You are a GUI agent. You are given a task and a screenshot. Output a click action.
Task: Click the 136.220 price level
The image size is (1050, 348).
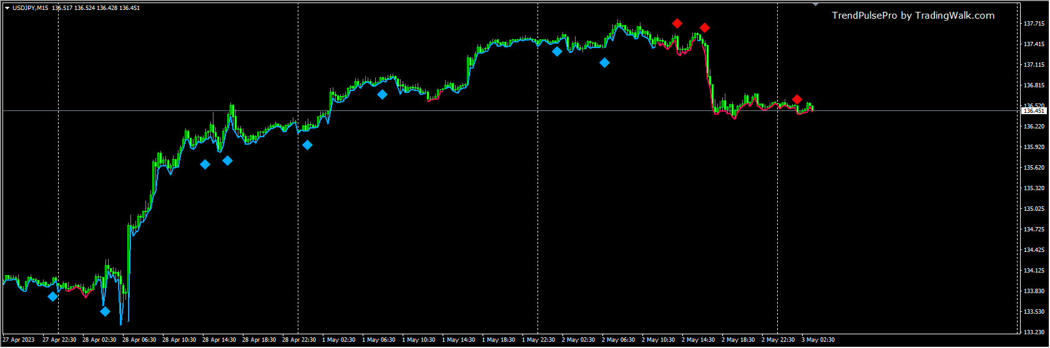click(1034, 127)
